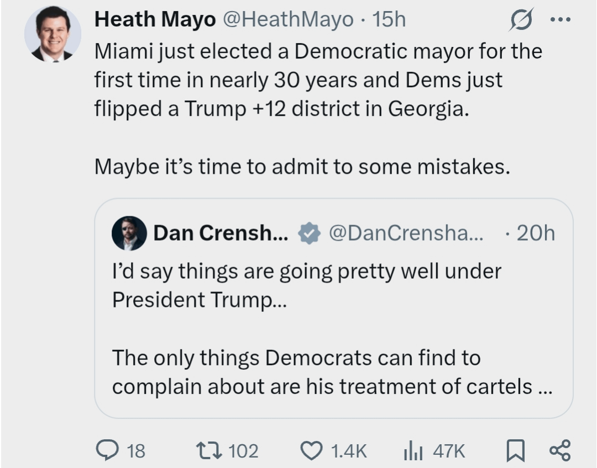Image resolution: width=597 pixels, height=468 pixels.
Task: Bookmark Heath Mayo's tweet
Action: pyautogui.click(x=515, y=450)
